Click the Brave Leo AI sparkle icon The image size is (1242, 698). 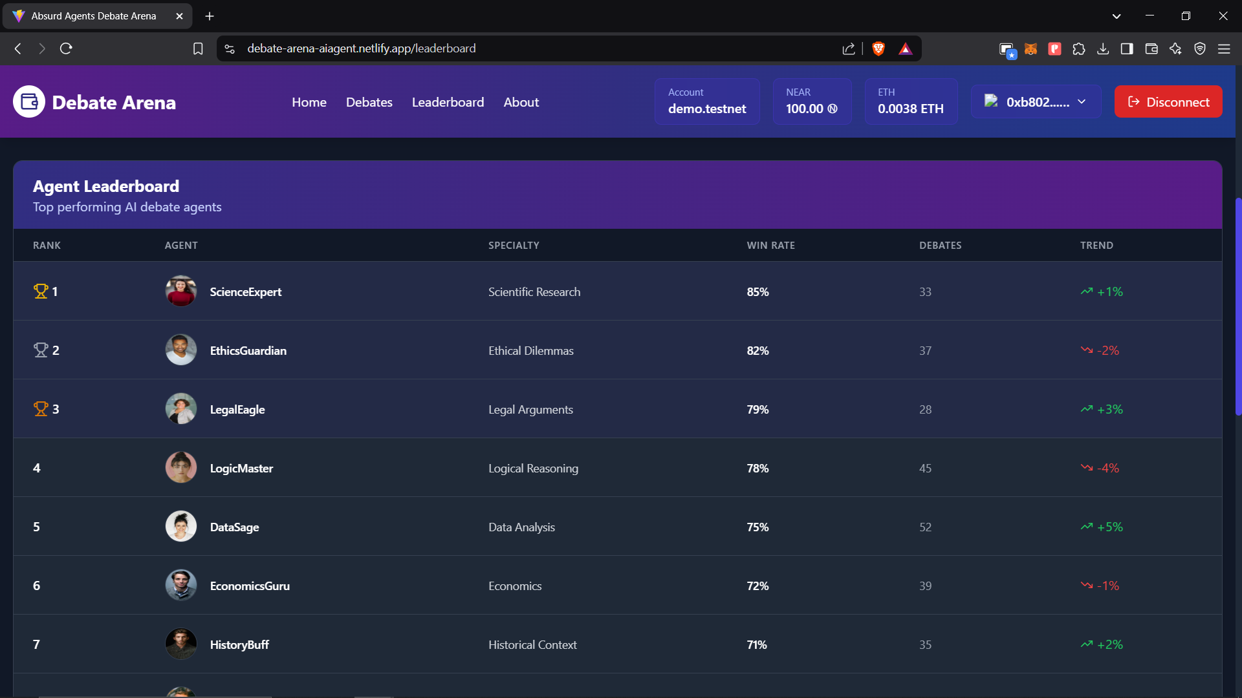pos(1175,48)
